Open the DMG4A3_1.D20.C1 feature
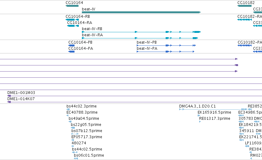262x160 pixels. (197, 106)
